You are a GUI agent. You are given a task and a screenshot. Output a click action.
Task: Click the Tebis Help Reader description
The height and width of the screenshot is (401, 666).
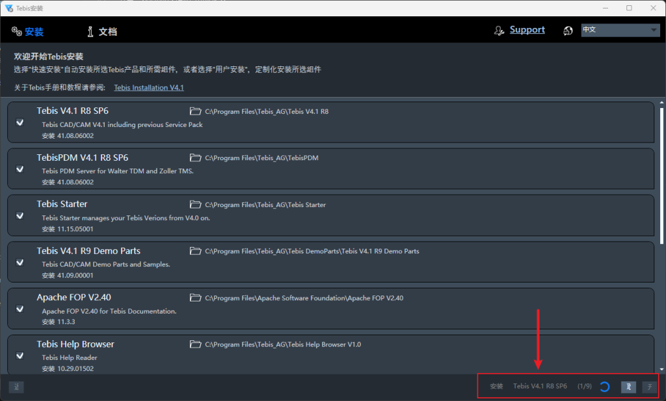pyautogui.click(x=70, y=357)
